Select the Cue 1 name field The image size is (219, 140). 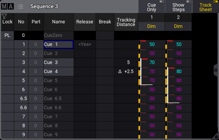point(58,45)
